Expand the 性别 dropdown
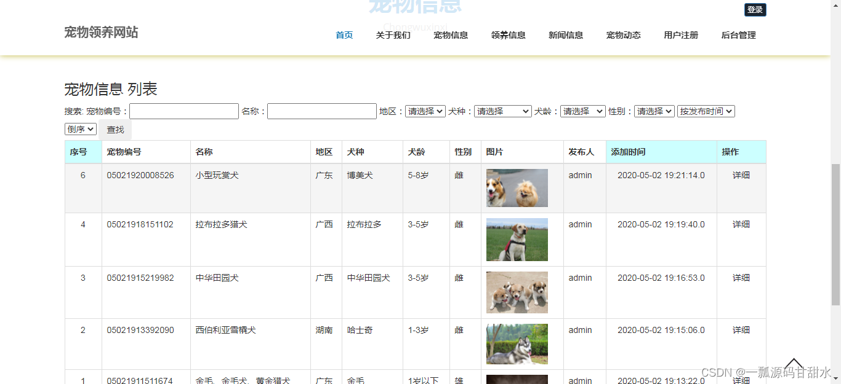841x384 pixels. coord(654,111)
